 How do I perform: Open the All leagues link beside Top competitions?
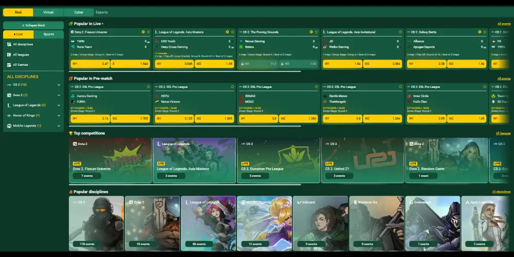pos(503,134)
